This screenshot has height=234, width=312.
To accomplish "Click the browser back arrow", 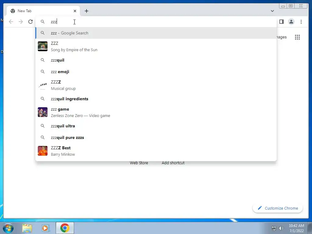I will tap(11, 22).
